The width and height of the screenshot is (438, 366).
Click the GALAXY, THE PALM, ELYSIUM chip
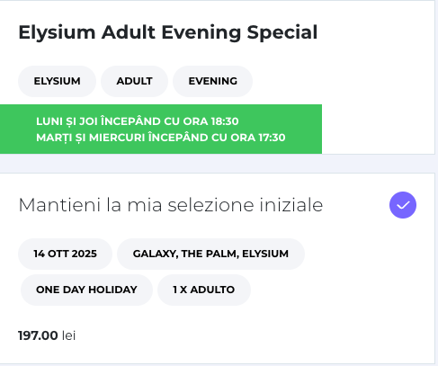coord(210,254)
